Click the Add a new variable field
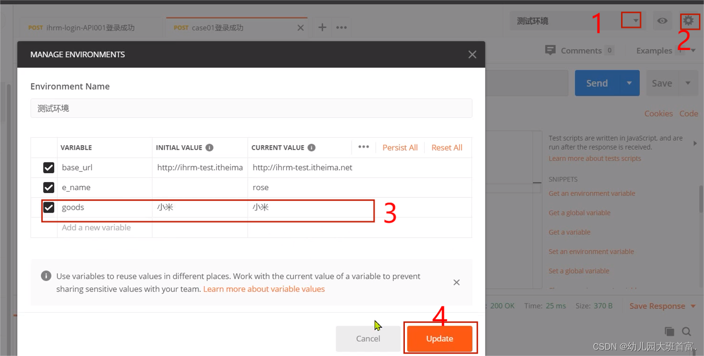 click(105, 228)
